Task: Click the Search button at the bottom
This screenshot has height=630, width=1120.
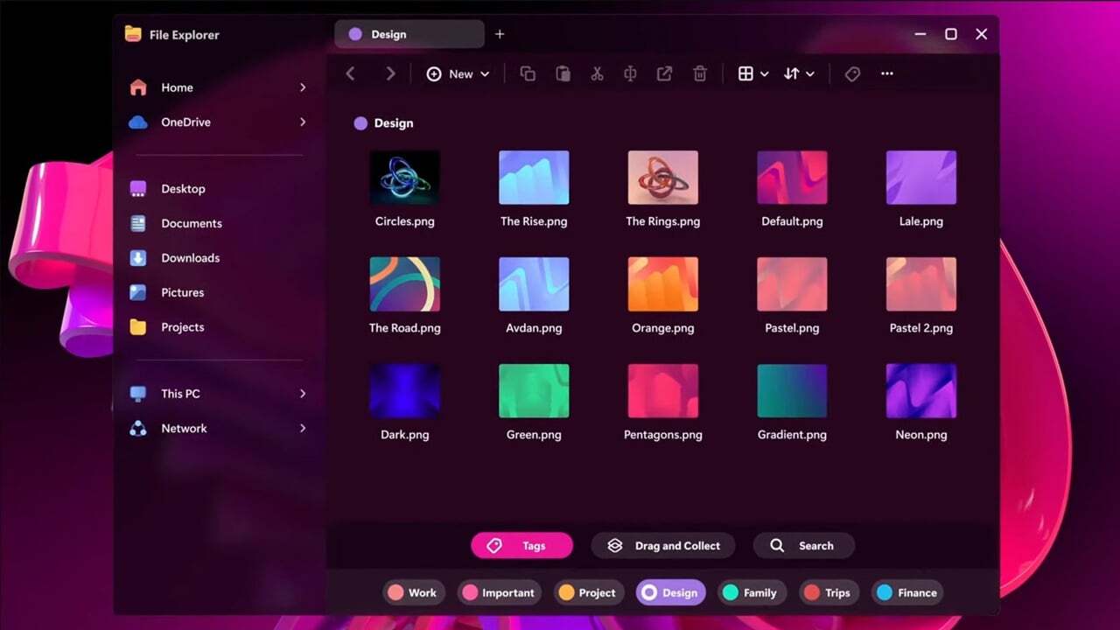Action: (803, 545)
